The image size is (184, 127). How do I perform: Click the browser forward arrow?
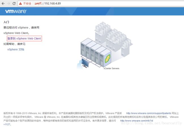8,3
